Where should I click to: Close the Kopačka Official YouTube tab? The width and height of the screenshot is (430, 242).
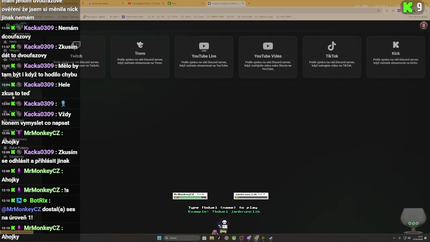(x=163, y=3)
